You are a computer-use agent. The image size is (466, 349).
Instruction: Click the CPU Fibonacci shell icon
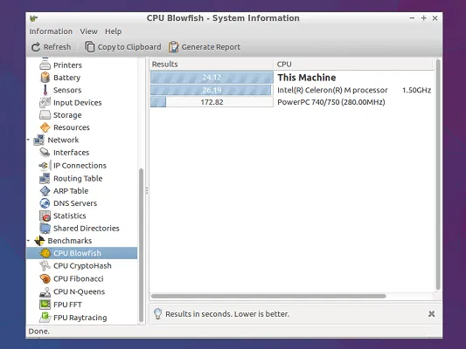(45, 278)
